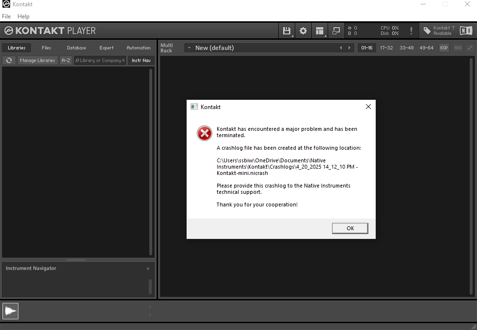The width and height of the screenshot is (477, 330).
Task: Switch to the Files tab
Action: 47,48
